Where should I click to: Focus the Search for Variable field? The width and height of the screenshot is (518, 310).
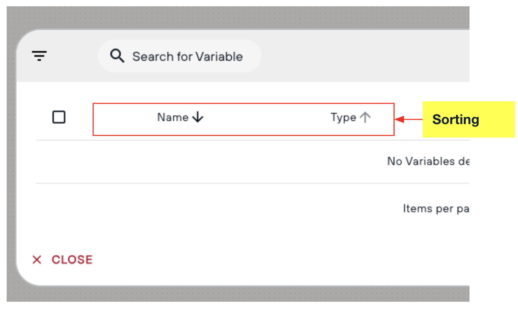coord(179,56)
